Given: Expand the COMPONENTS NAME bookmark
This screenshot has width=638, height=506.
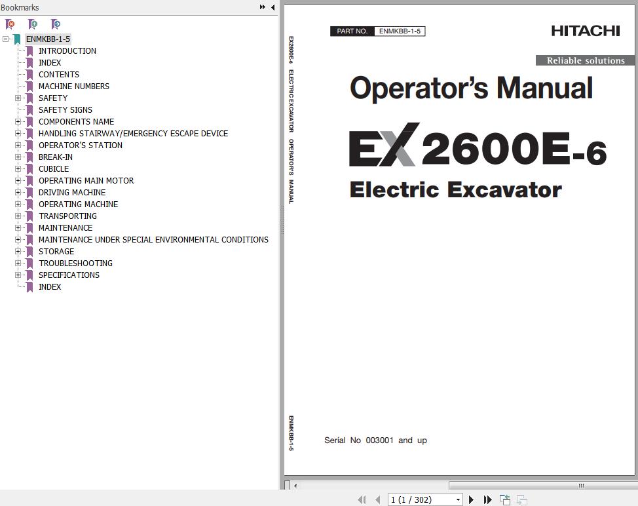Looking at the screenshot, I should [x=18, y=122].
